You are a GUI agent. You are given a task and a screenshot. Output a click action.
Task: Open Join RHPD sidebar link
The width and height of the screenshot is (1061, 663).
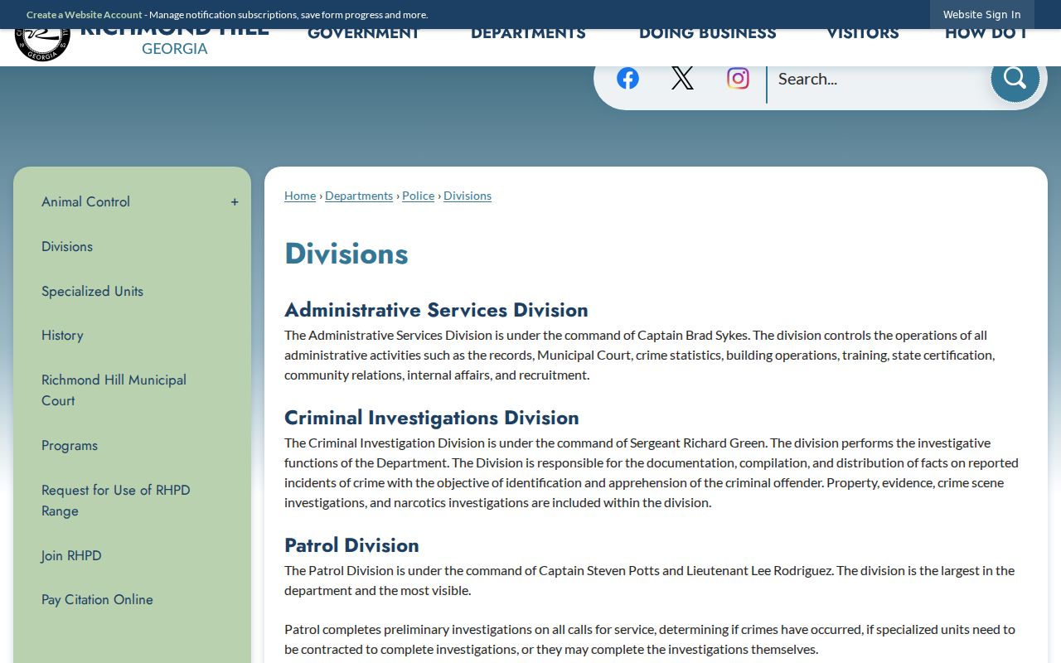click(x=71, y=556)
